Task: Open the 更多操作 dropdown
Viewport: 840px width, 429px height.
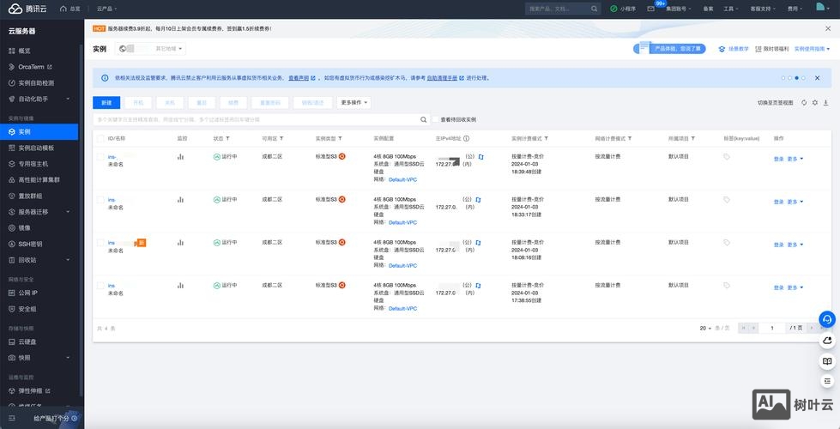Action: pos(354,102)
